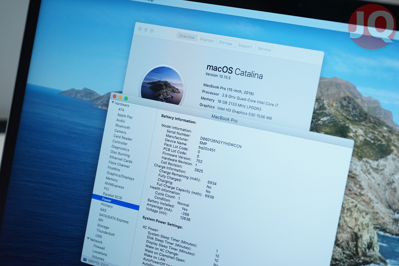Open the Storage tab in About This Mac
The image size is (399, 266).
225,43
